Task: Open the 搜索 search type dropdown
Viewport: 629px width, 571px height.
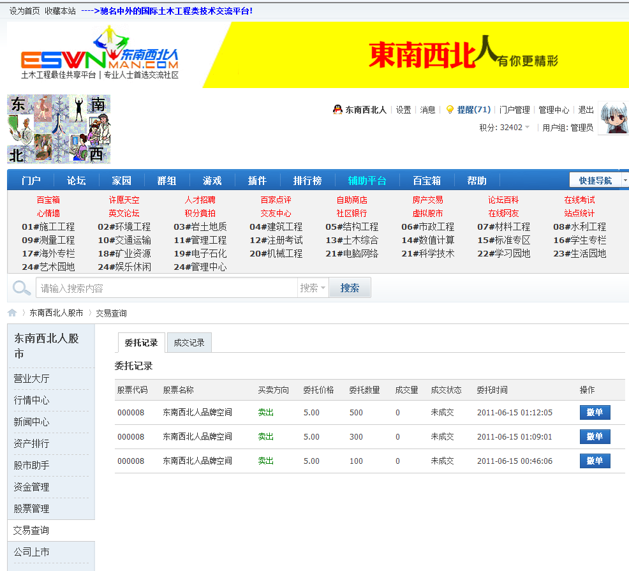Action: point(313,288)
